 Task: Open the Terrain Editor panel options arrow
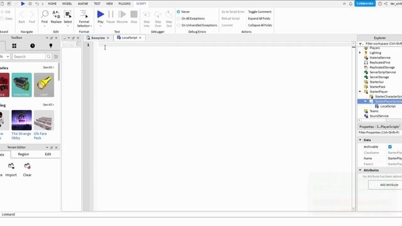coord(47,148)
